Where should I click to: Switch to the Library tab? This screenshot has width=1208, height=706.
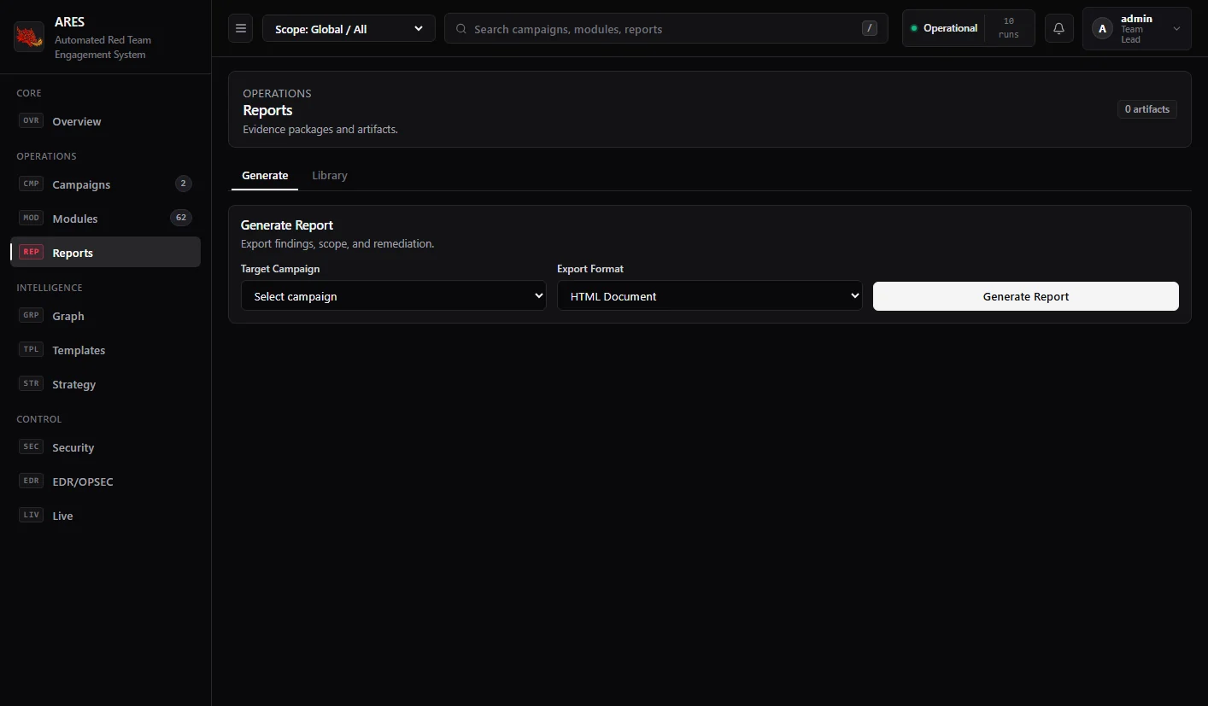point(330,175)
